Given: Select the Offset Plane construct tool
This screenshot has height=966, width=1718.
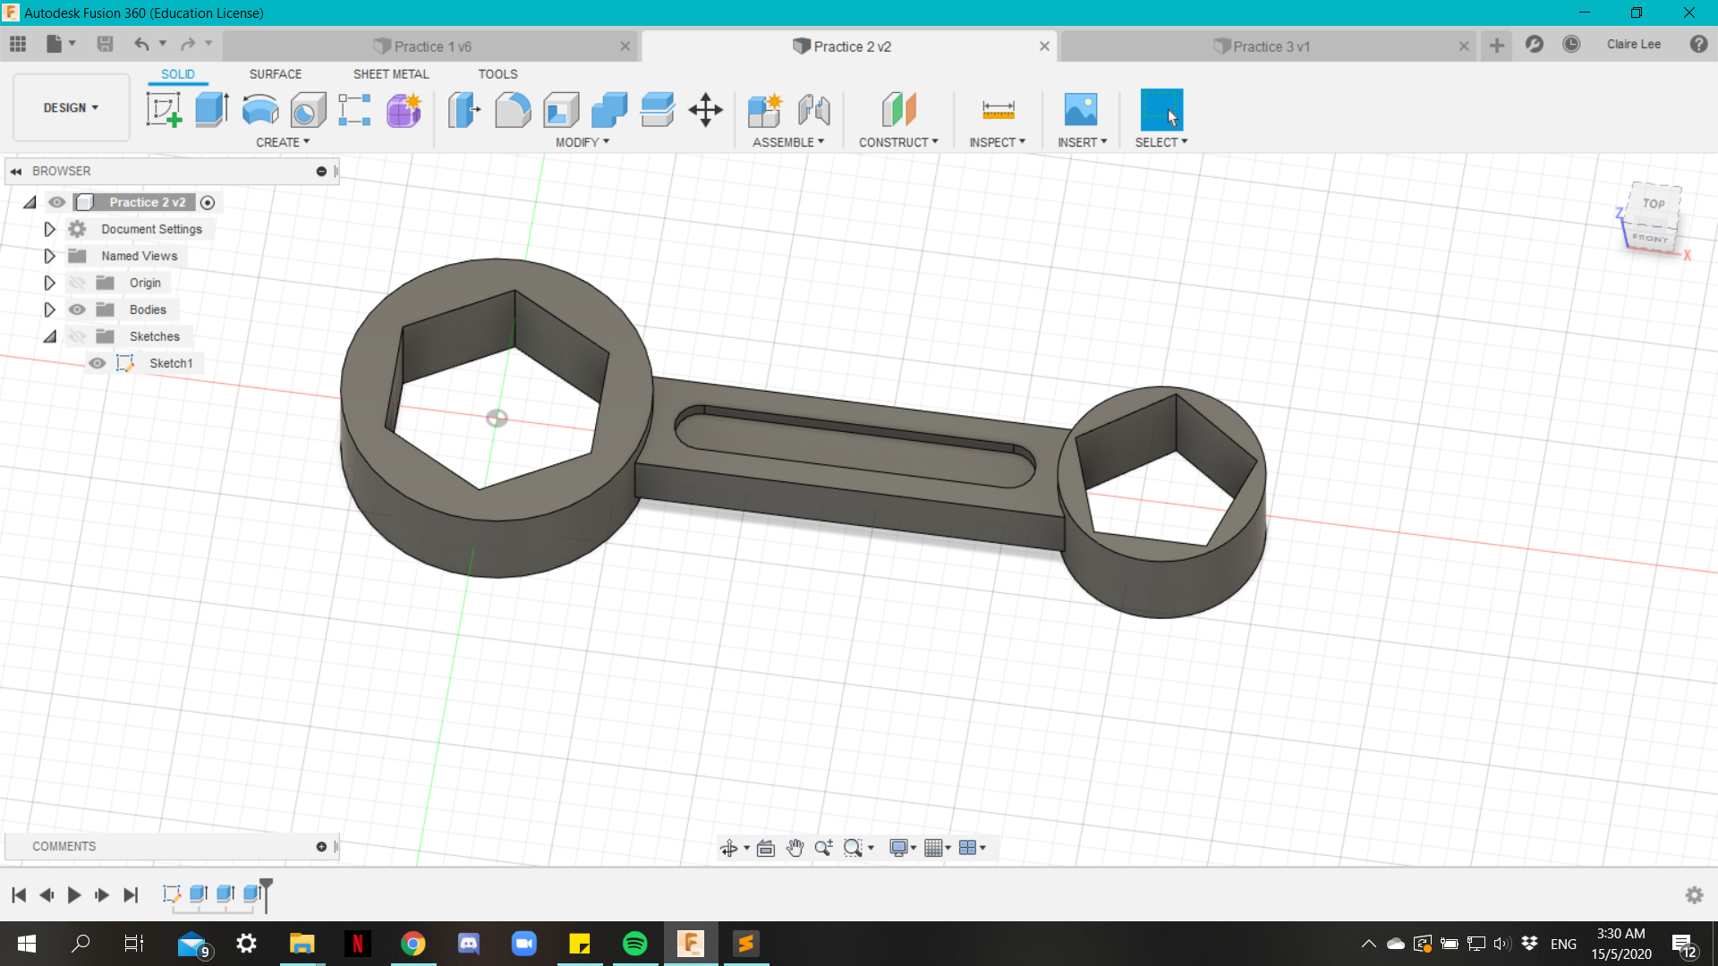Looking at the screenshot, I should coord(898,110).
